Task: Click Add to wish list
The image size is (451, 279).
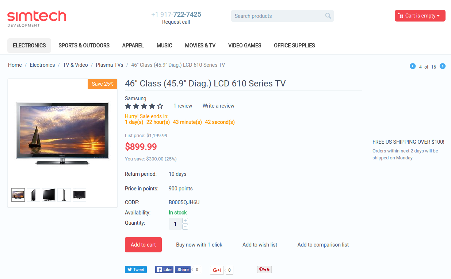Action: point(260,245)
